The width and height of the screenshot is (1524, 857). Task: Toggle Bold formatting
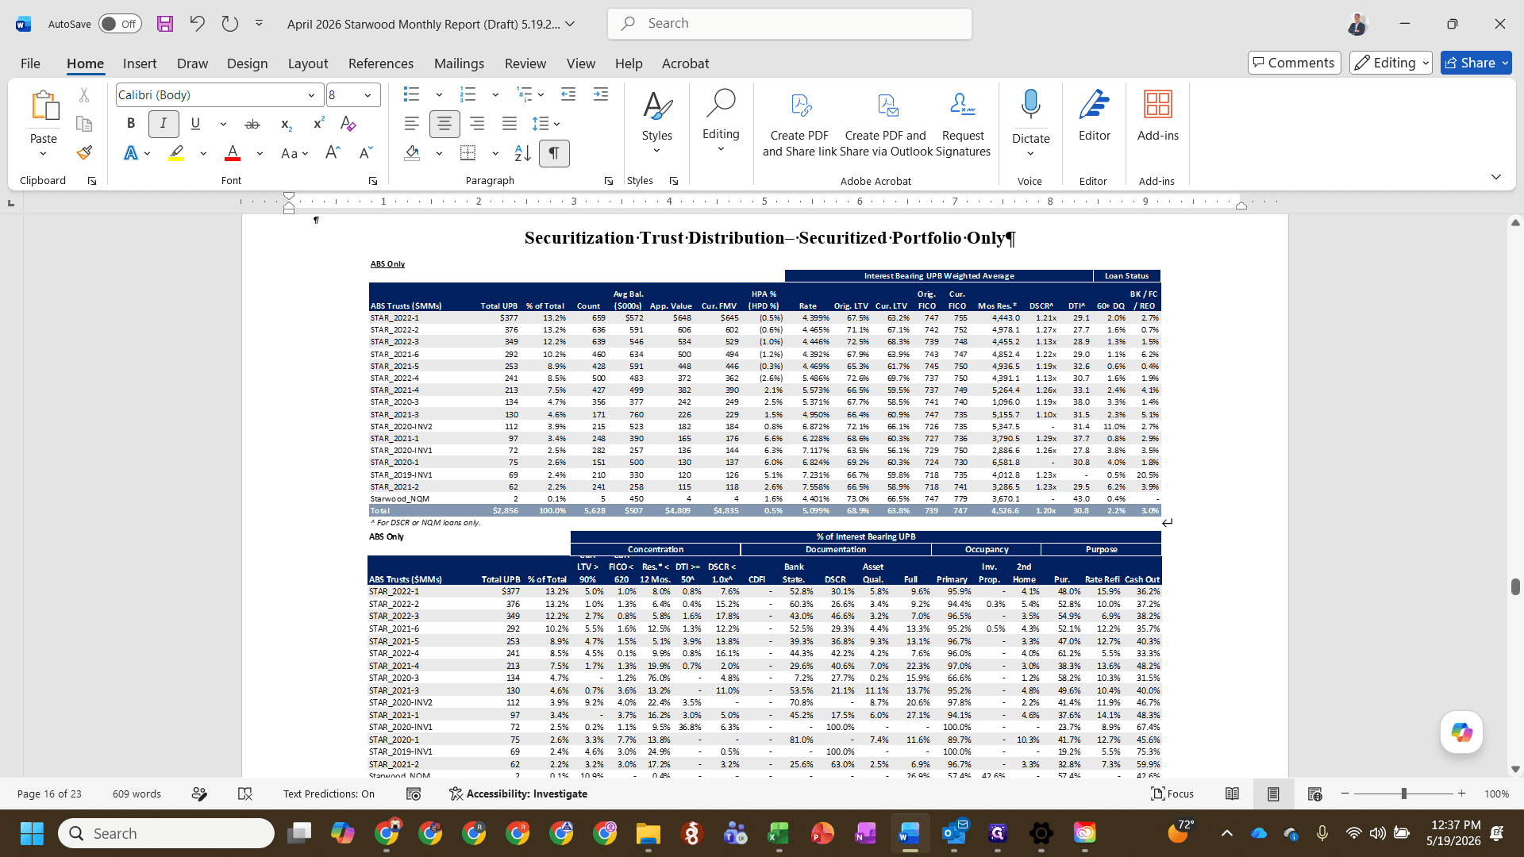click(131, 124)
